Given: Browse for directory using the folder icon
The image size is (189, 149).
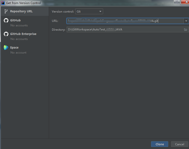Looking at the screenshot, I should (x=185, y=29).
